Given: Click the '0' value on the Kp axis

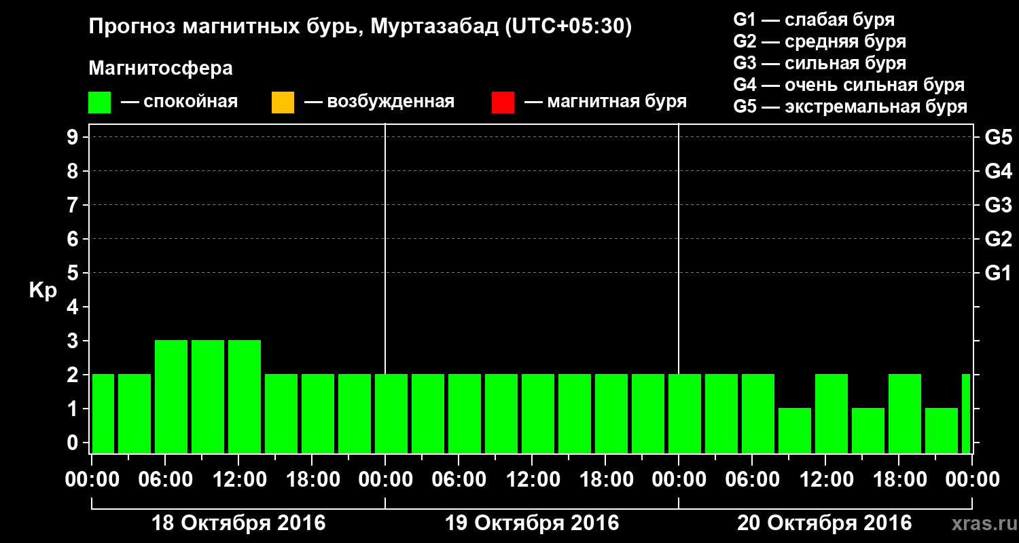Looking at the screenshot, I should coord(74,443).
